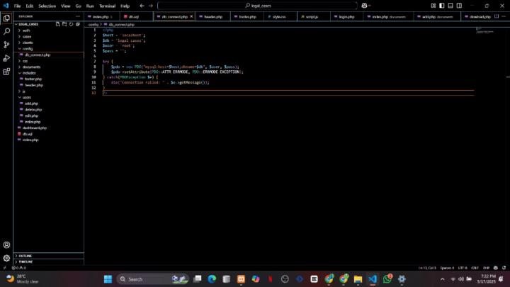510x287 pixels.
Task: Open the Manage gear in activity bar
Action: 7,258
